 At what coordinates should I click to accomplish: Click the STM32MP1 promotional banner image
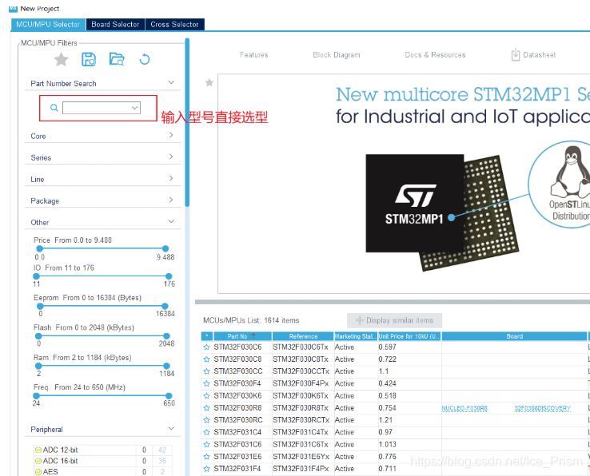(404, 184)
